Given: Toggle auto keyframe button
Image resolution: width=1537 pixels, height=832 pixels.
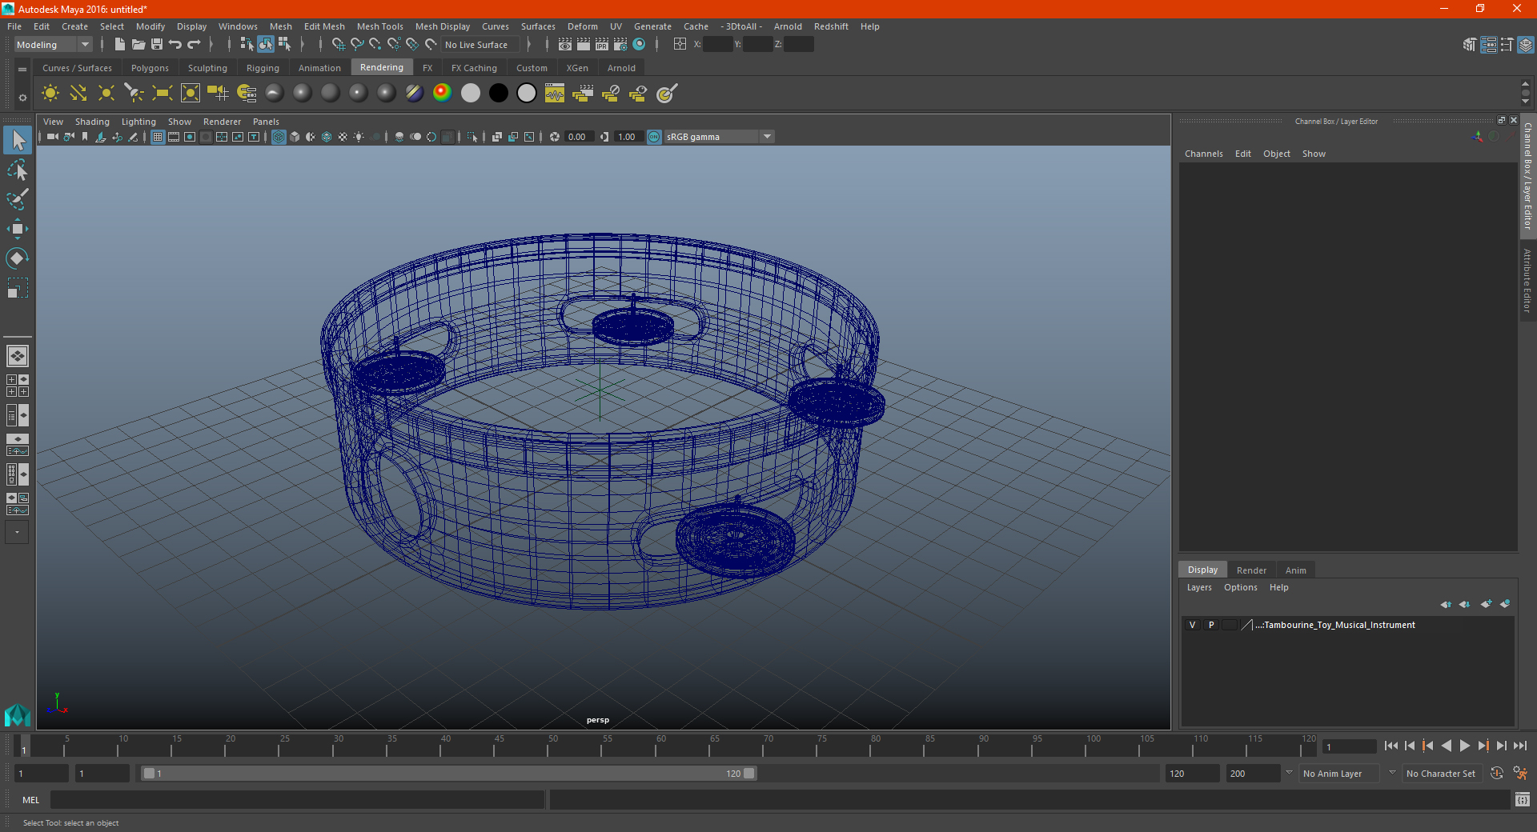Looking at the screenshot, I should pyautogui.click(x=1497, y=774).
